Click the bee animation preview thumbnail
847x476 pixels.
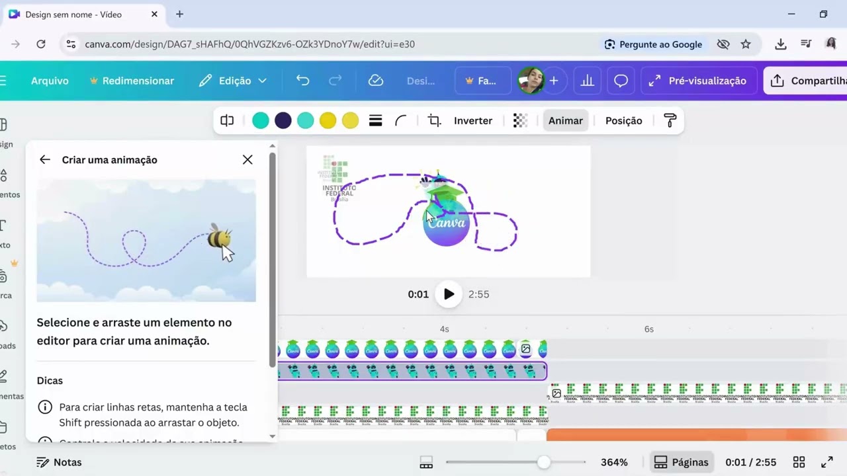click(146, 241)
